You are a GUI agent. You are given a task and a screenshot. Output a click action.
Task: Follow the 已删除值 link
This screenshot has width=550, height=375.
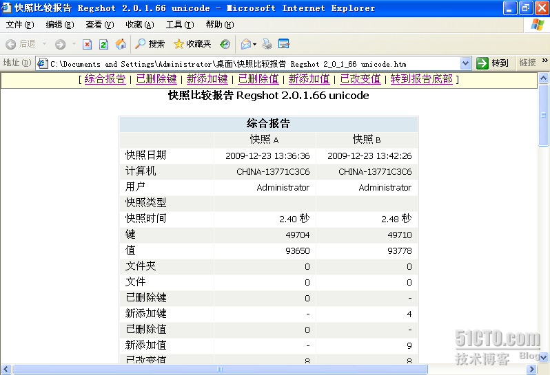click(x=258, y=79)
